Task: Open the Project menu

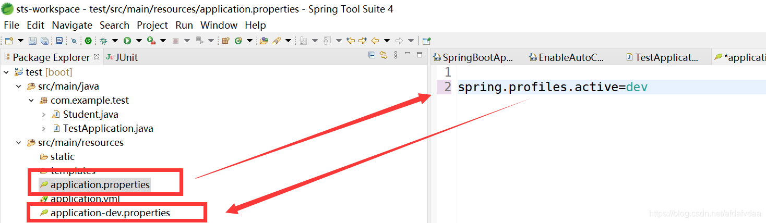Action: coord(152,25)
